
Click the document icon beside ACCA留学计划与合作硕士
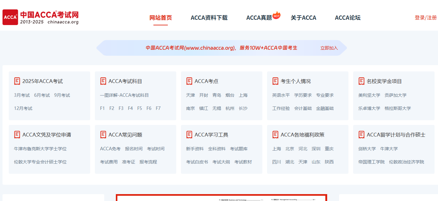coord(361,134)
